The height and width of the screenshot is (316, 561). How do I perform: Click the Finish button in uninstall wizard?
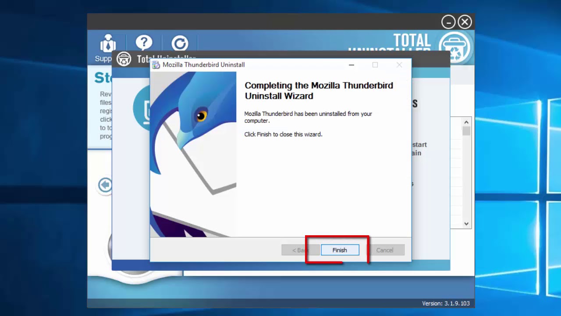[340, 250]
